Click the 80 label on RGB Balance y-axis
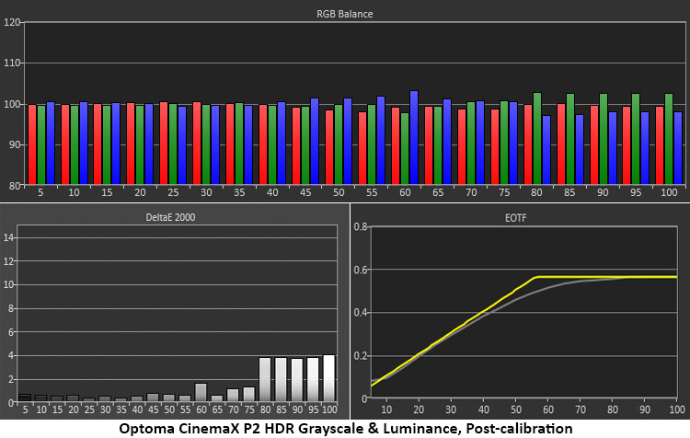690x438 pixels. click(x=13, y=185)
